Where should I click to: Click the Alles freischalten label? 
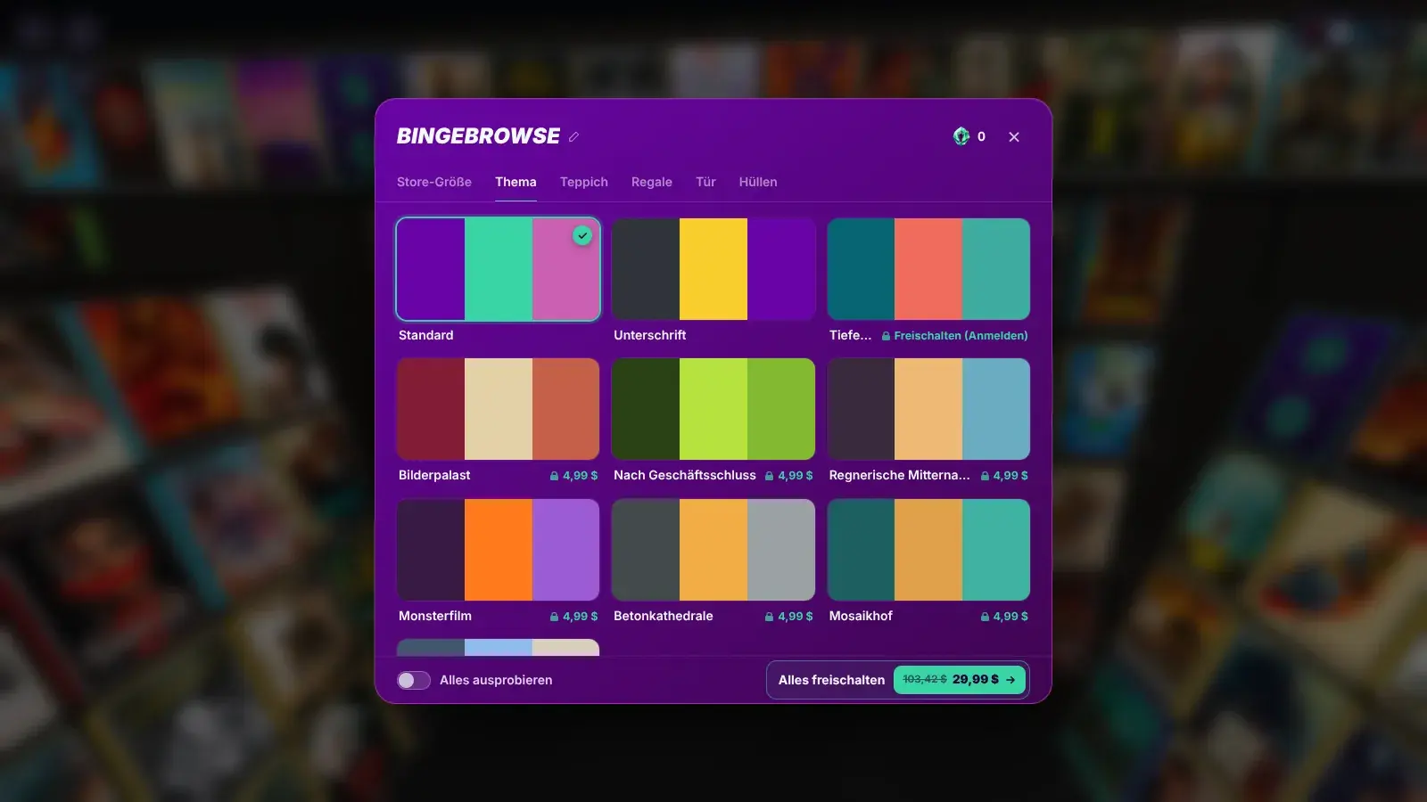[831, 680]
